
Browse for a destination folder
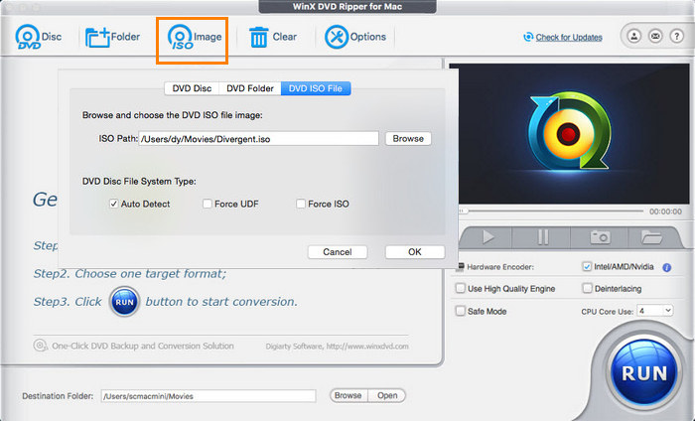click(x=348, y=395)
